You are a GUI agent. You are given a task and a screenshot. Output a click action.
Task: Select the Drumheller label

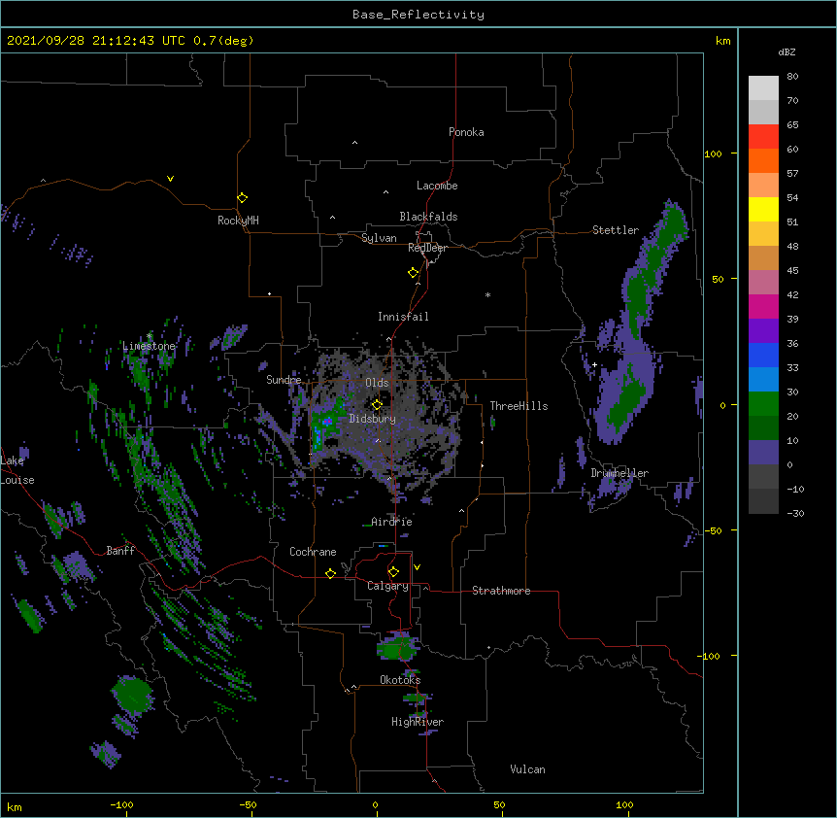[x=619, y=473]
